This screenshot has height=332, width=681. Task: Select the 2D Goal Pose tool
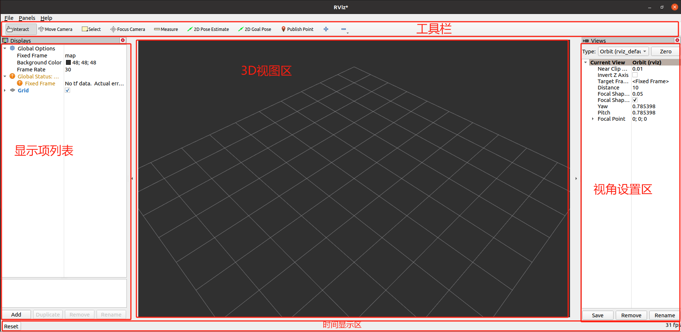[x=254, y=29]
